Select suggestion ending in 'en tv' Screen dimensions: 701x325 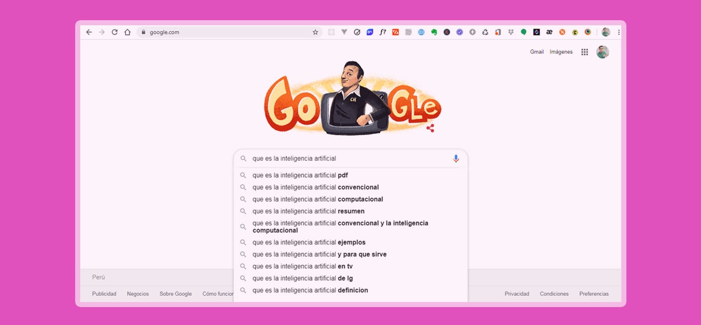click(350, 266)
